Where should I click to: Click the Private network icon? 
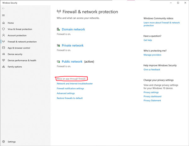point(58,45)
